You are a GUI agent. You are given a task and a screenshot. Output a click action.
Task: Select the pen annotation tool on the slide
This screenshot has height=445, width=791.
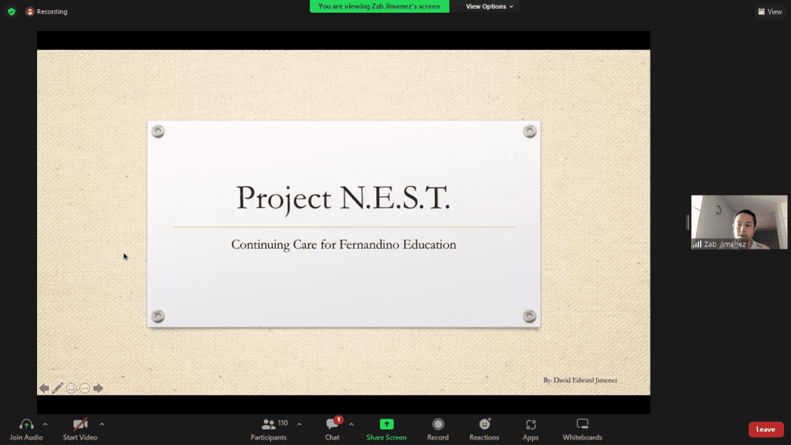(57, 388)
